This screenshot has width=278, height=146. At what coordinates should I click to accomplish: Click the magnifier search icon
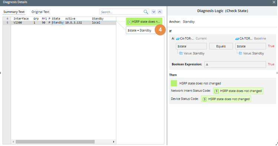tap(146, 12)
